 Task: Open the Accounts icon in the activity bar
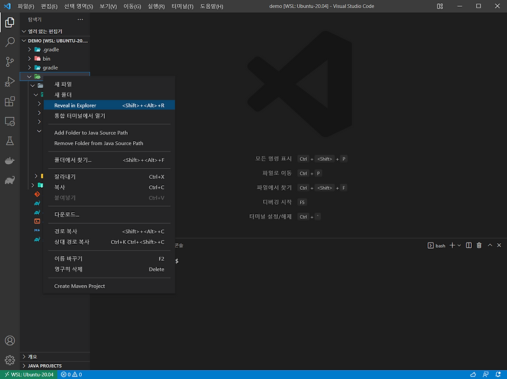tap(9, 340)
